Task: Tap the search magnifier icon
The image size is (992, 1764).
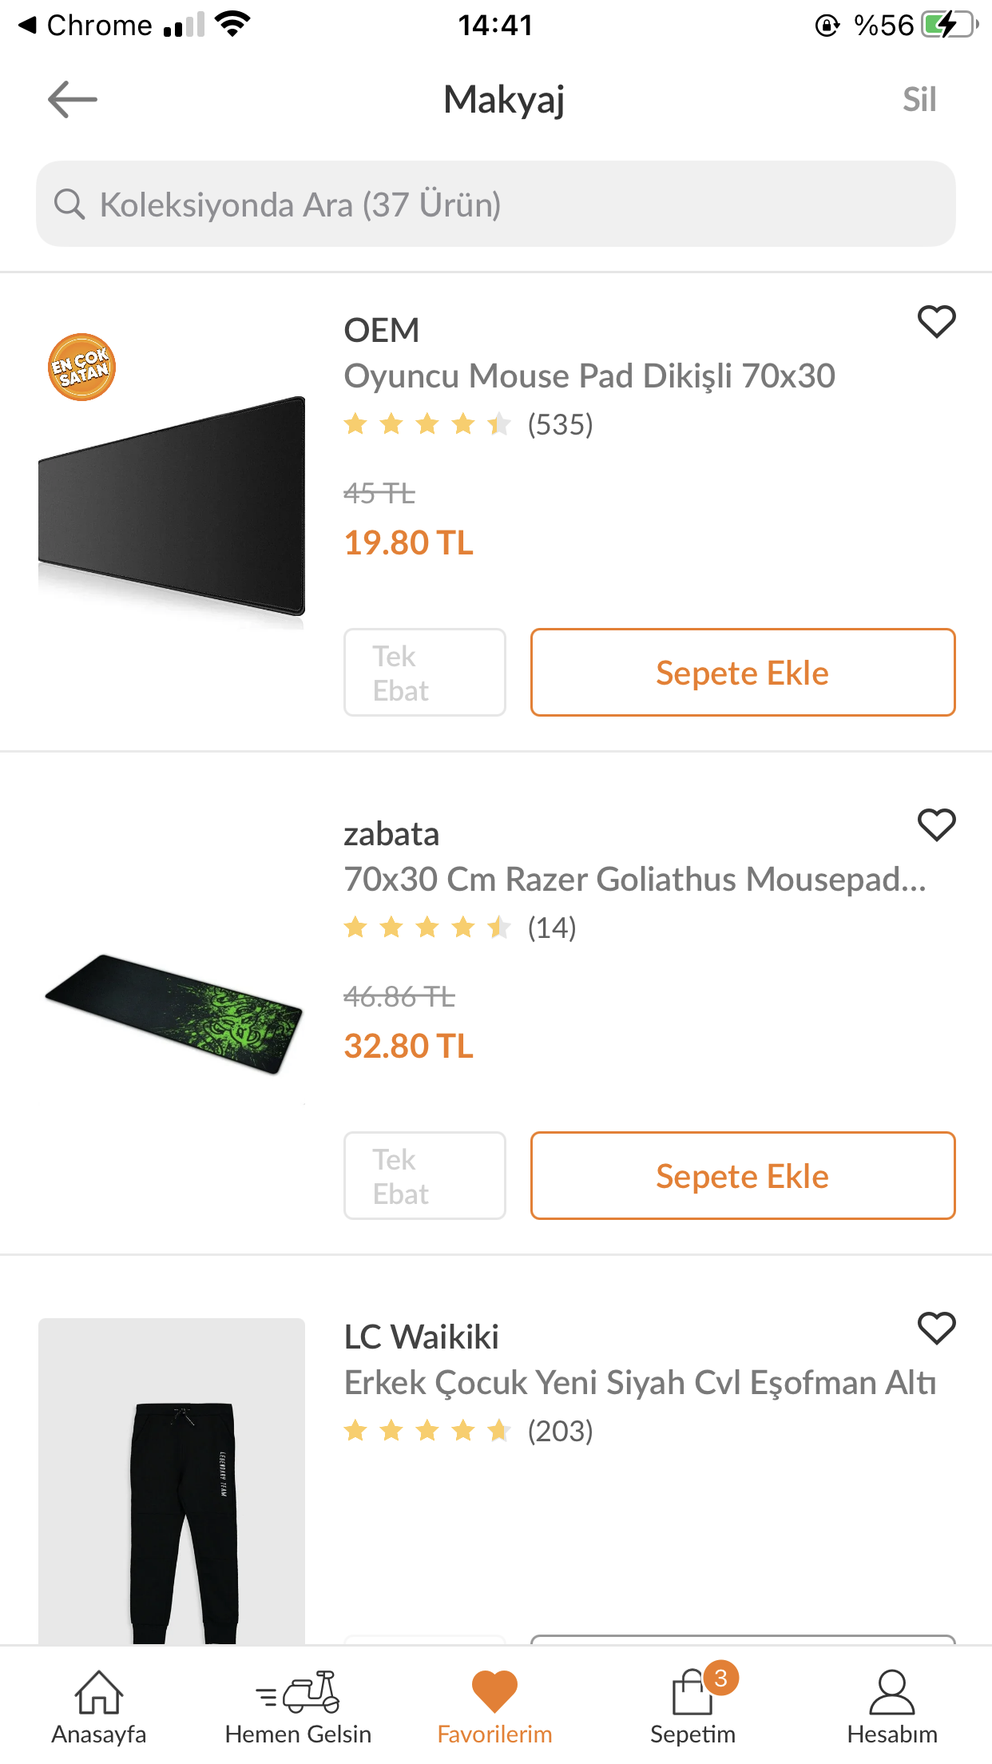Action: pos(69,205)
